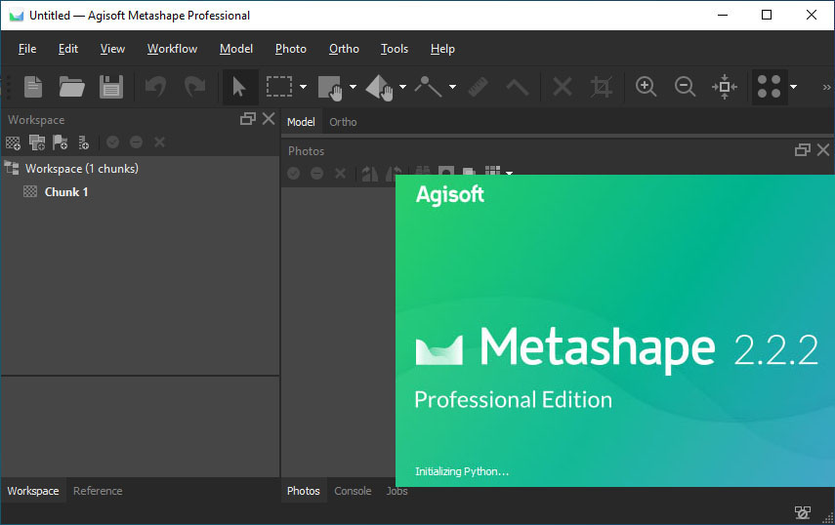Viewport: 835px width, 525px height.
Task: Select the Navigation arrow pointer tool
Action: (x=239, y=87)
